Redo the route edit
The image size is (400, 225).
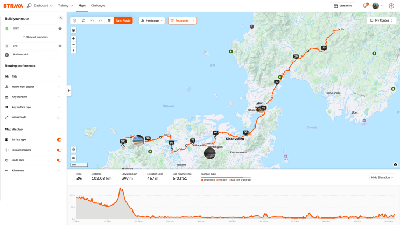click(x=101, y=20)
